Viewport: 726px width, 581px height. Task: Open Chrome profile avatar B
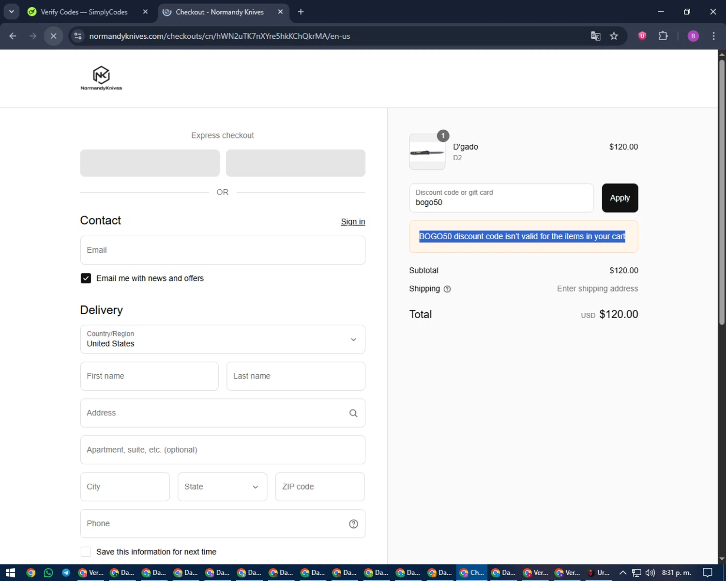coord(693,36)
